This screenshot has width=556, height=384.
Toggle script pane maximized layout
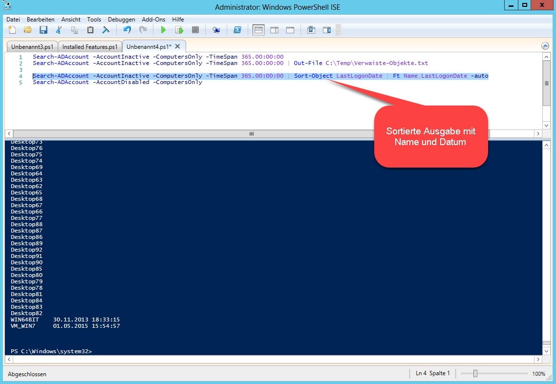290,30
